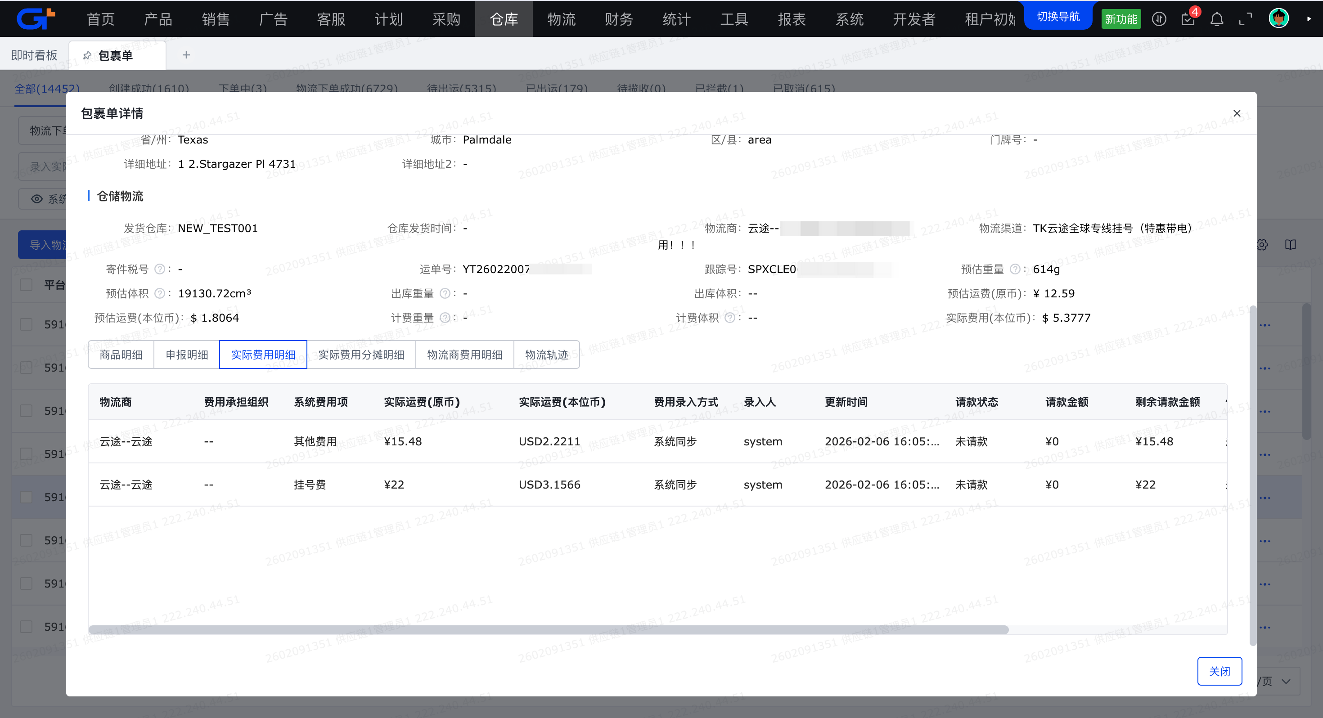Click the help icon beside 计费体积
The width and height of the screenshot is (1323, 718).
(730, 318)
